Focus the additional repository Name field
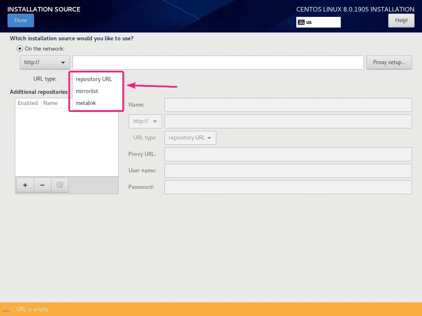This screenshot has height=316, width=422. pos(288,105)
